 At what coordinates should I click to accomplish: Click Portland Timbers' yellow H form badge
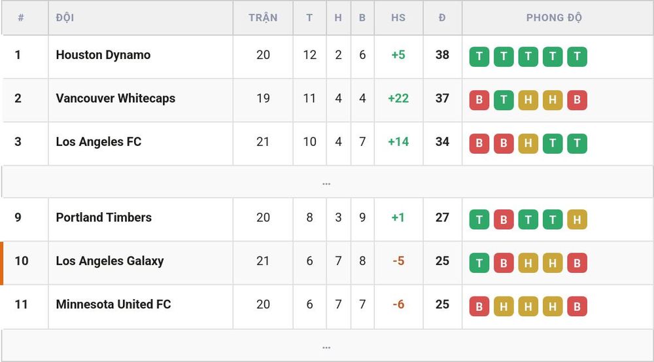coord(577,219)
